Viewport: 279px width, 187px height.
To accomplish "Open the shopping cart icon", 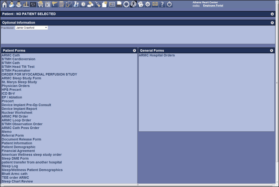I will 40,4.
